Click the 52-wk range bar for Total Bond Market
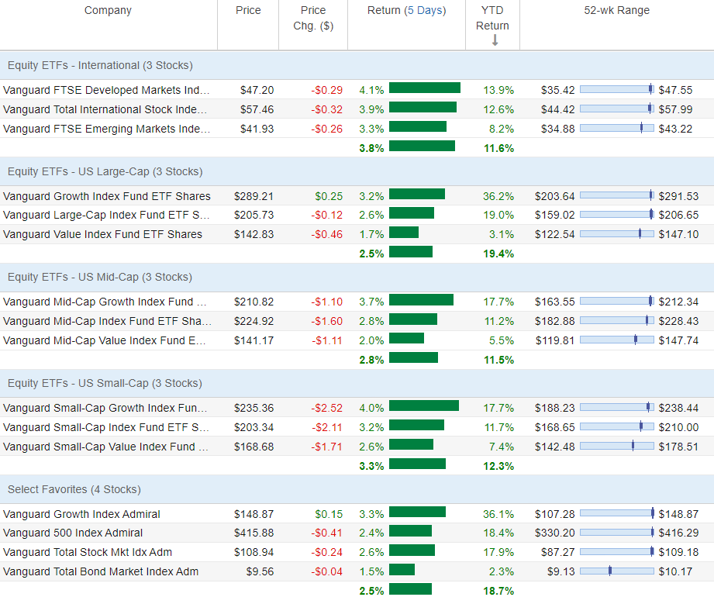The image size is (714, 597). pyautogui.click(x=617, y=571)
